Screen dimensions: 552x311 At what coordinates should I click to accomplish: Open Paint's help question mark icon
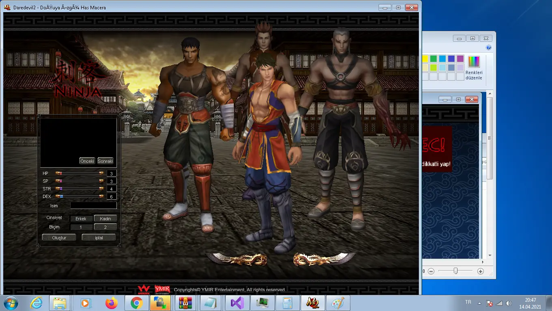(x=489, y=47)
